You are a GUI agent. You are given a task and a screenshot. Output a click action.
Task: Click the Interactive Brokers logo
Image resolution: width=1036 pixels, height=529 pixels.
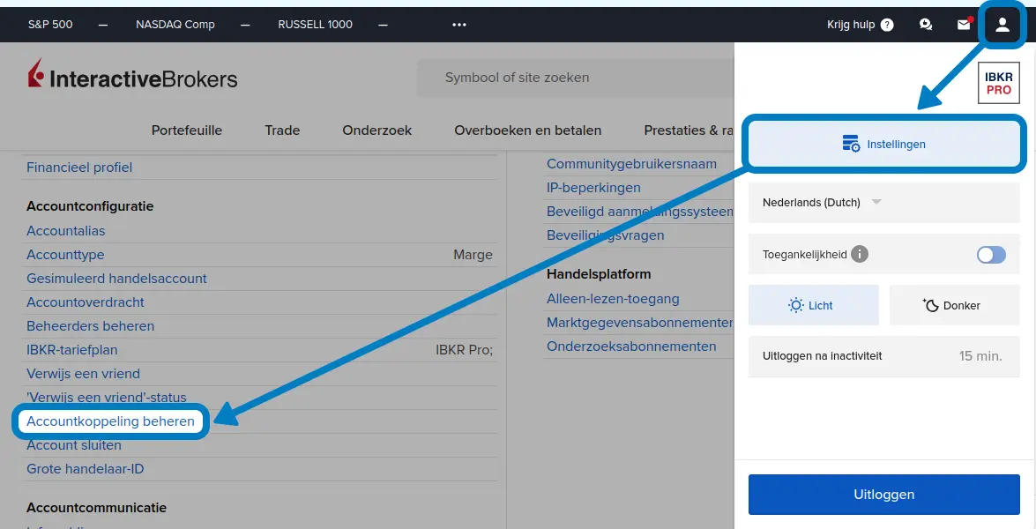click(132, 78)
